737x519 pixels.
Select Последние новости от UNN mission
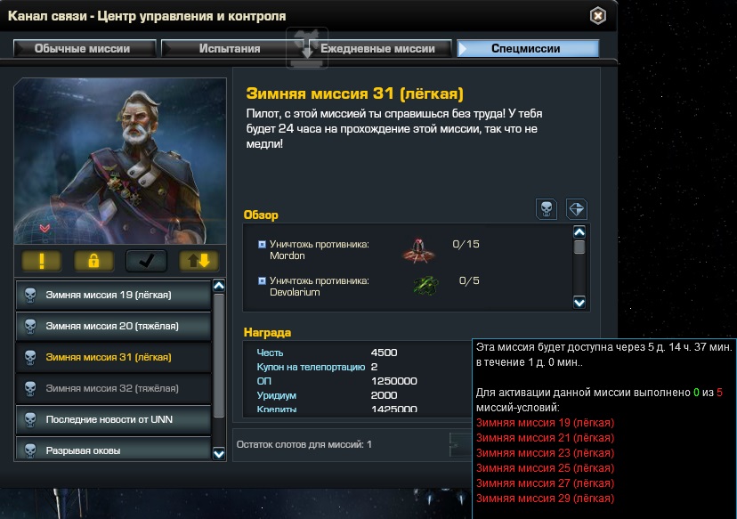pyautogui.click(x=113, y=419)
